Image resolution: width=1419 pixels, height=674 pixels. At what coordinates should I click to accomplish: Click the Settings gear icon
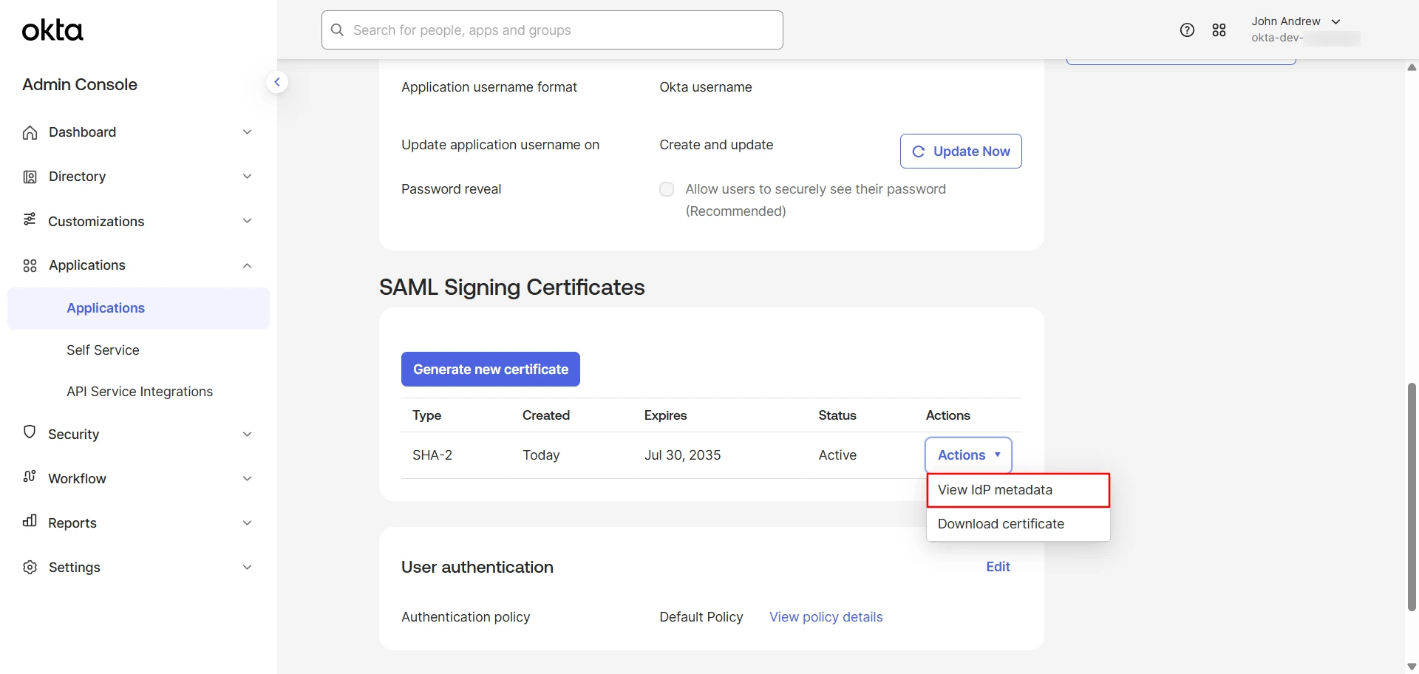coord(30,568)
